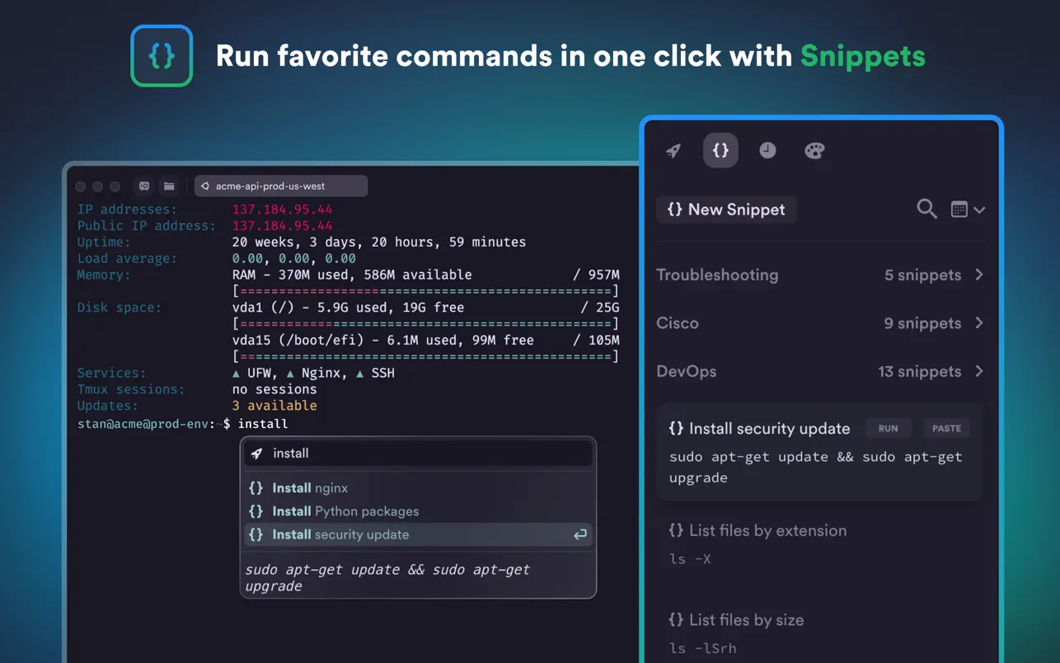Choose Install nginx suggestion
Image resolution: width=1060 pixels, height=663 pixels.
[418, 488]
